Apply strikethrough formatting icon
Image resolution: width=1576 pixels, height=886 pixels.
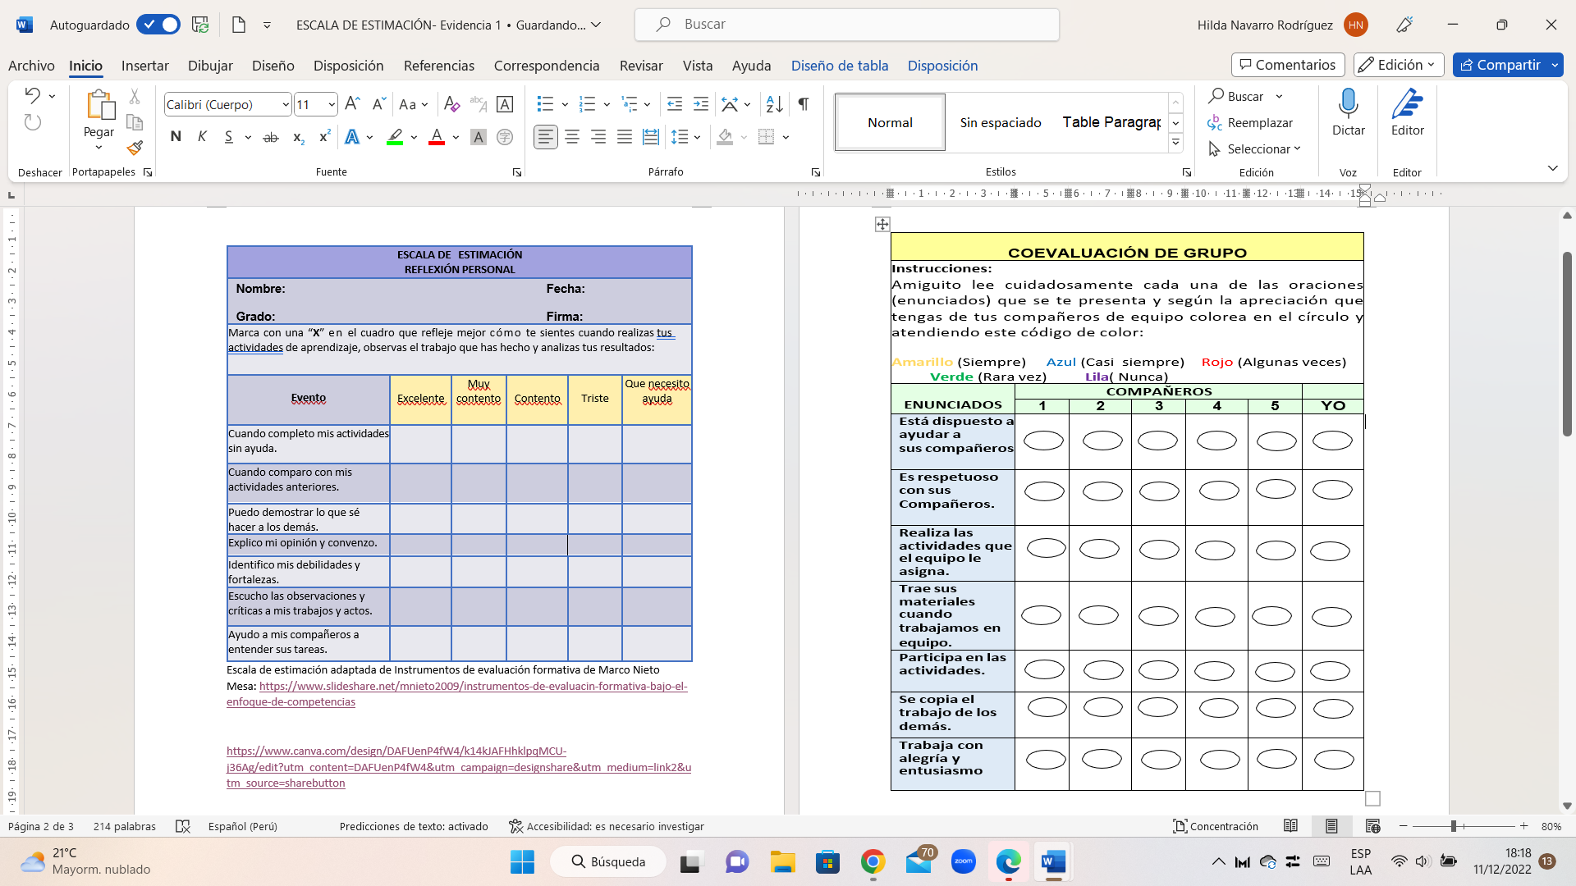click(271, 138)
